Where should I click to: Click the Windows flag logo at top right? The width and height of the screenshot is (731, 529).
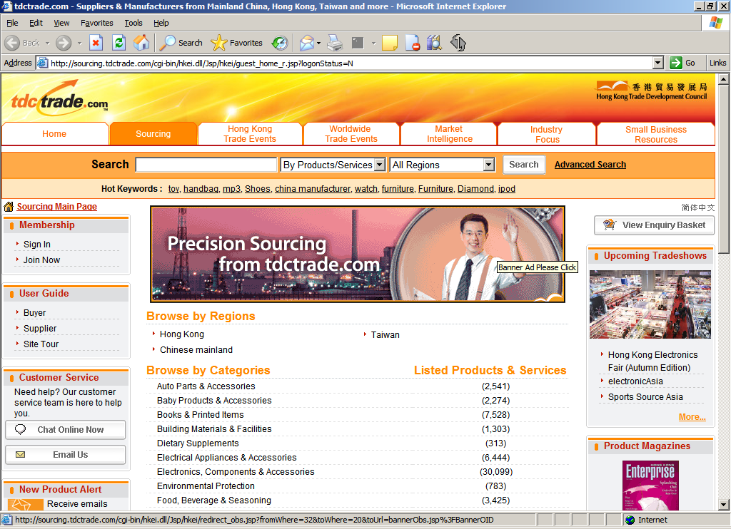715,22
